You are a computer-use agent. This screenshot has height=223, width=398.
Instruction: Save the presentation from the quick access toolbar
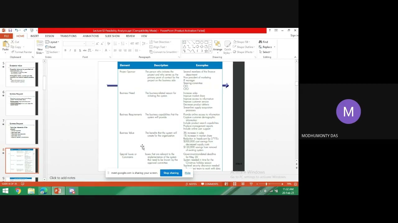[10, 30]
